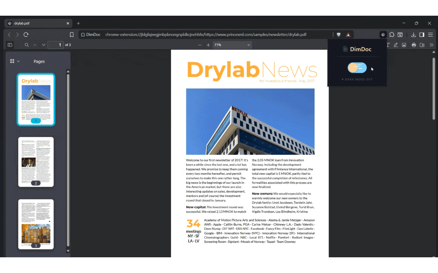Open a new browser tab
The height and width of the screenshot is (273, 438).
[78, 23]
